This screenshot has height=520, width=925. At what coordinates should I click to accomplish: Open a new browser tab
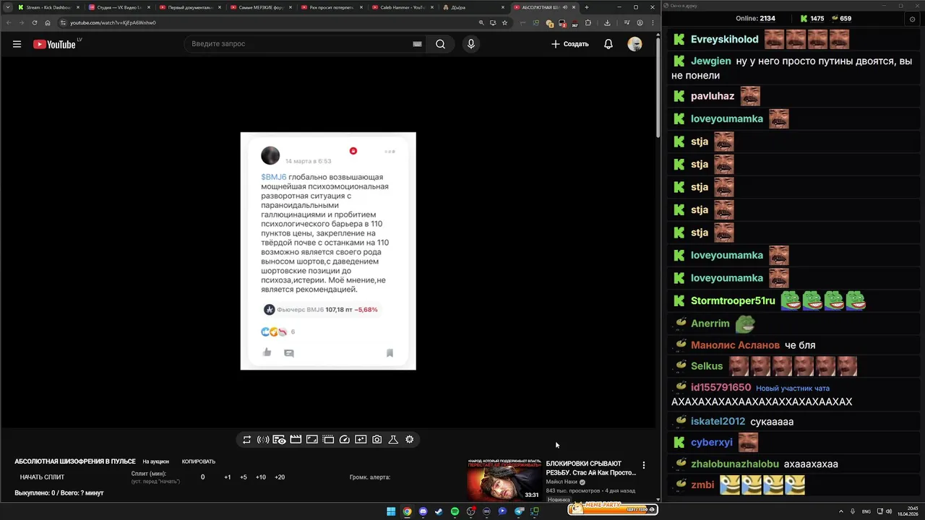pyautogui.click(x=586, y=7)
